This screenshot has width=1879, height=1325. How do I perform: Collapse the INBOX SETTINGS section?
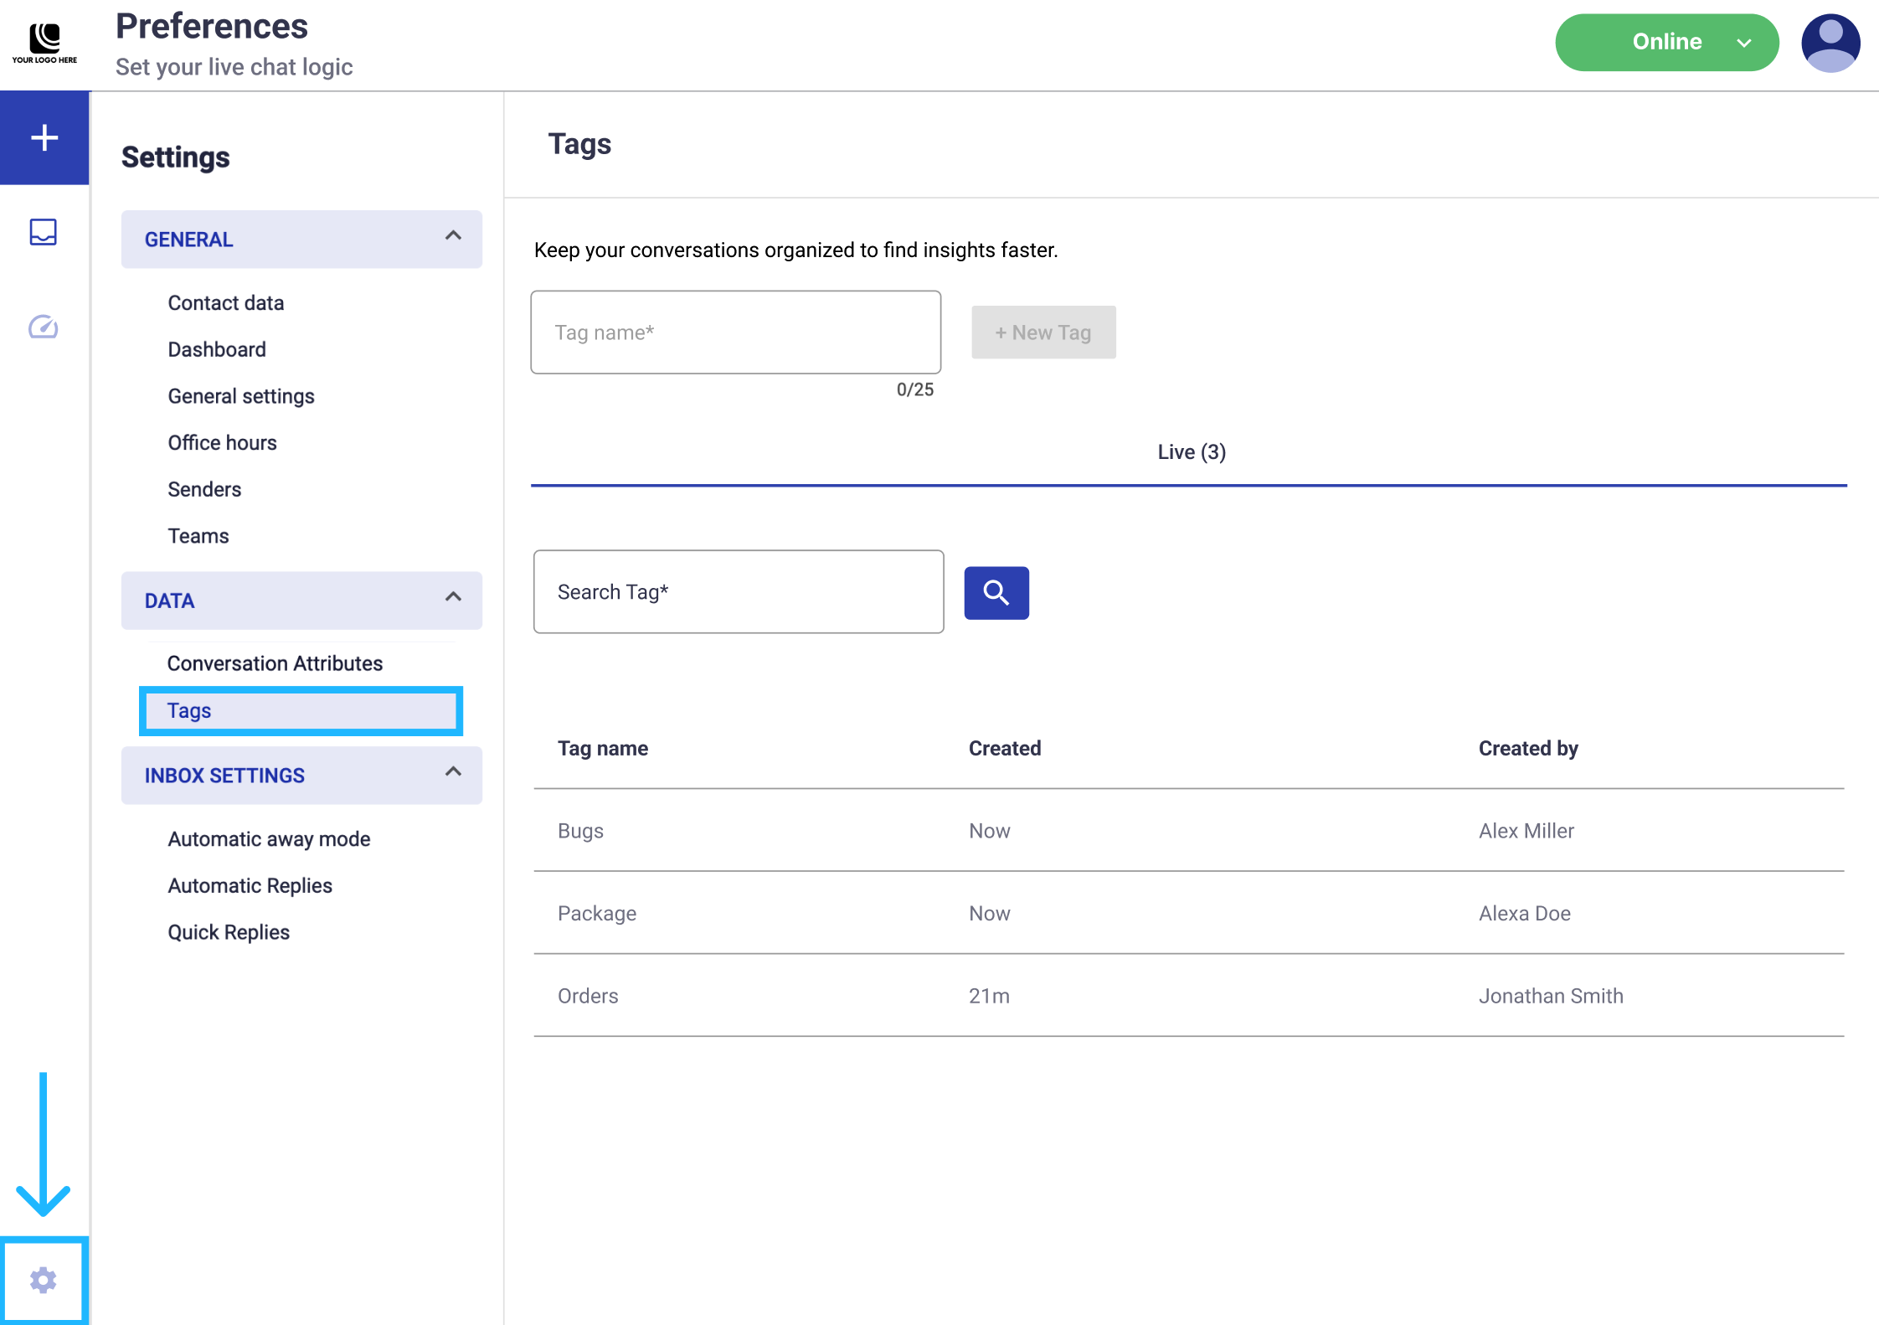(453, 772)
